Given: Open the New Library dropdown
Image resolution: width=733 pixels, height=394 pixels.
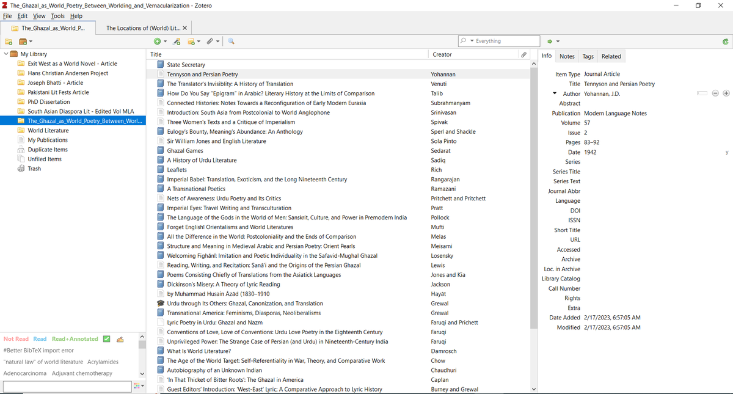Looking at the screenshot, I should point(25,42).
